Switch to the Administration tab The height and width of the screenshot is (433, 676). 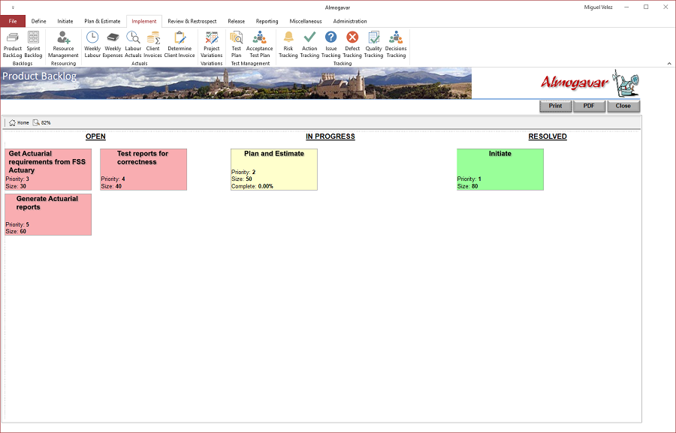pos(349,21)
